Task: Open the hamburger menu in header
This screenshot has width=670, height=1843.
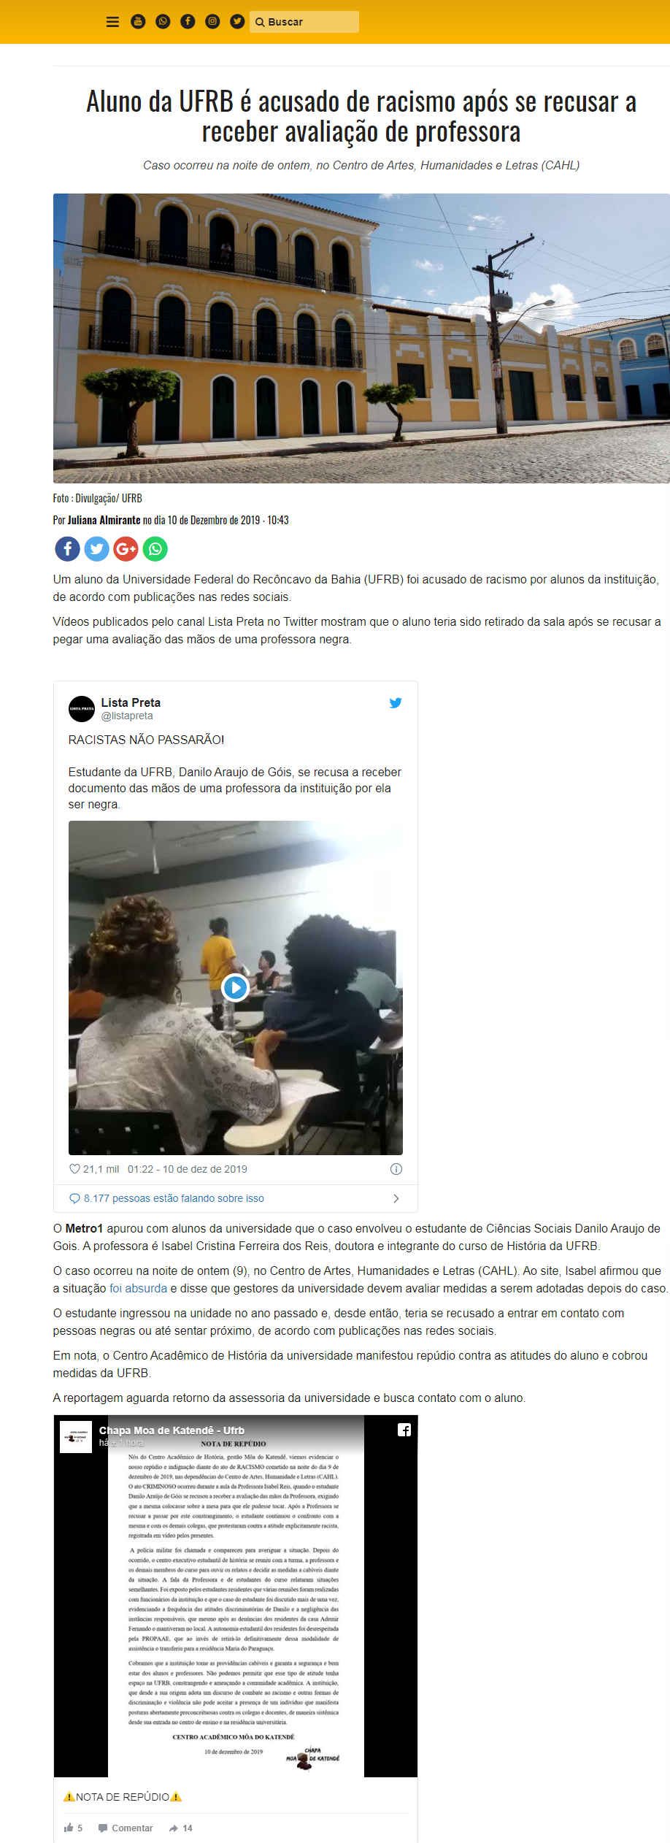Action: pos(112,22)
